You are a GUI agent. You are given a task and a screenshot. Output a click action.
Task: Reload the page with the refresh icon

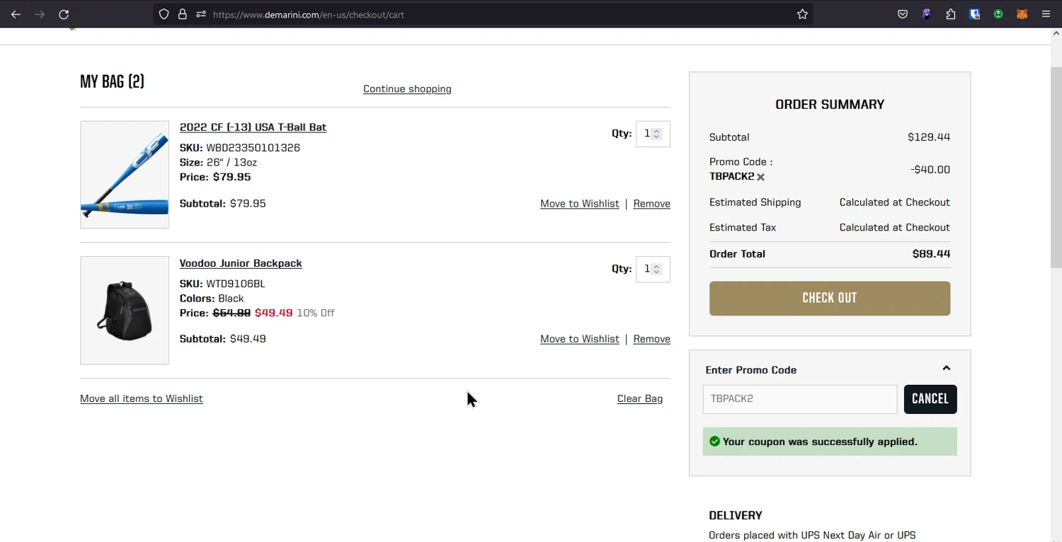coord(64,14)
